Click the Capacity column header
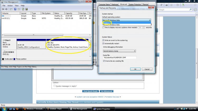The image size is (198, 111). pyautogui.click(x=71, y=13)
